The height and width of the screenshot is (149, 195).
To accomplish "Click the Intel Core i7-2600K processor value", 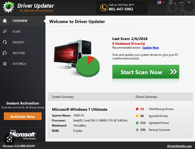I will tap(100, 120).
